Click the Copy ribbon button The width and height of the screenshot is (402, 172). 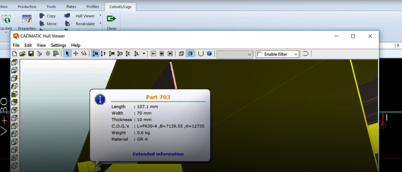48,16
